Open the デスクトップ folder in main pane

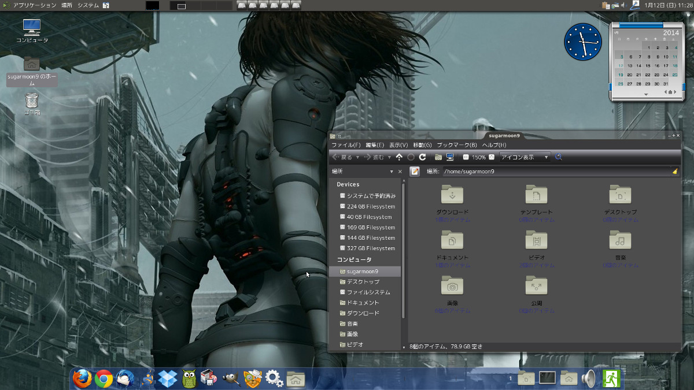(x=621, y=195)
